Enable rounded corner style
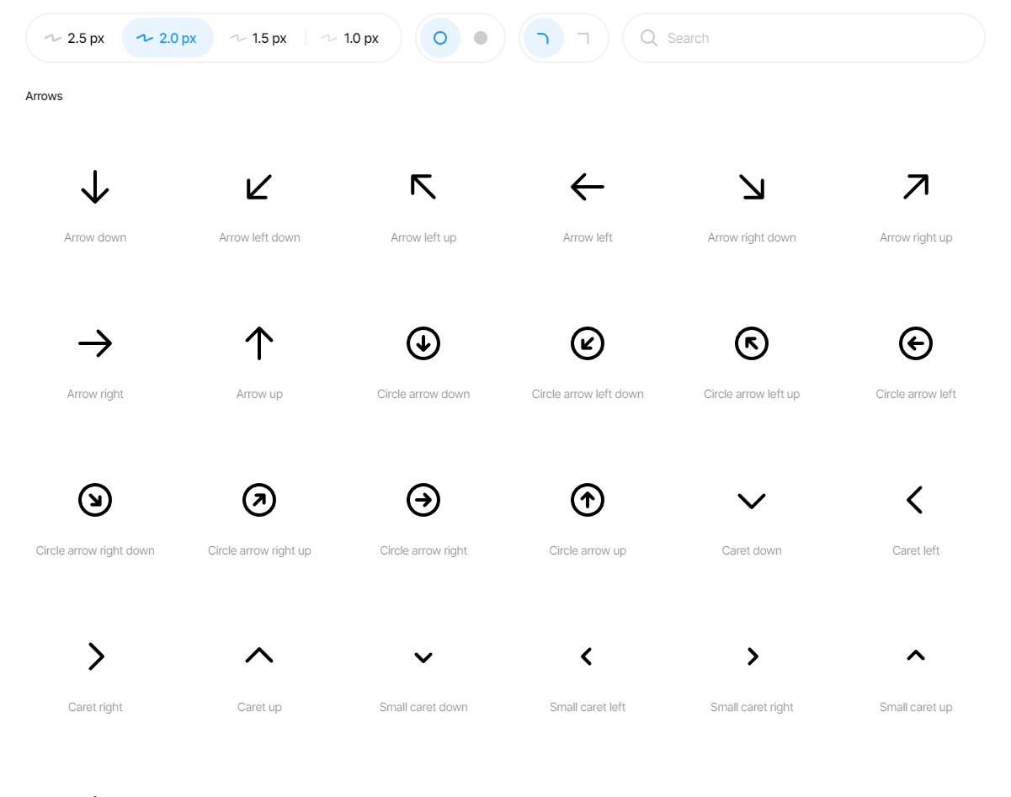 [x=543, y=38]
